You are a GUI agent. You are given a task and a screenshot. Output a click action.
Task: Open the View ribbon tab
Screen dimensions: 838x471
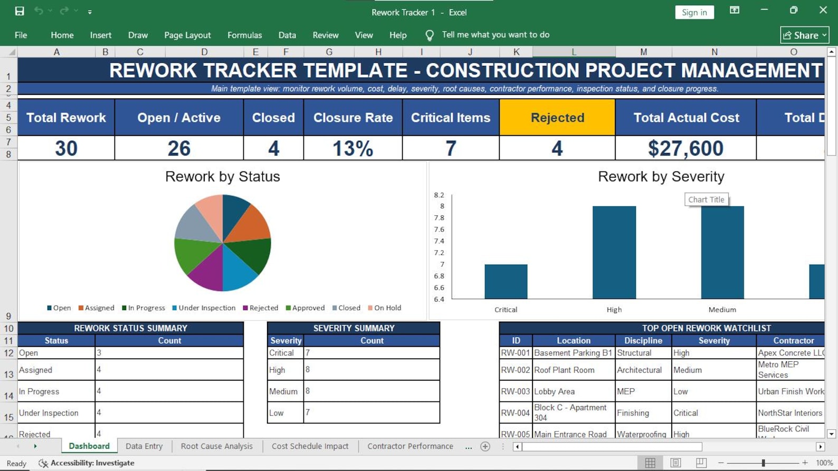point(364,35)
